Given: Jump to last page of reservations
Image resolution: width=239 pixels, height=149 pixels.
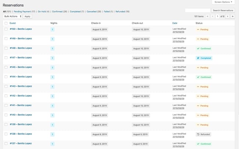Looking at the screenshot, I should [232, 17].
